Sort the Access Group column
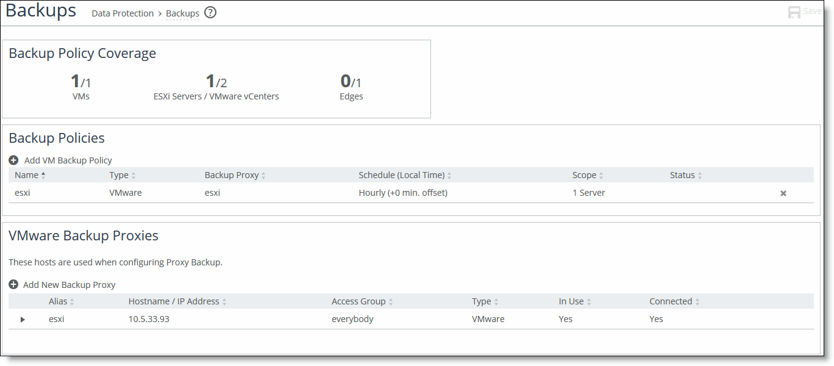The width and height of the screenshot is (834, 366). (x=390, y=301)
